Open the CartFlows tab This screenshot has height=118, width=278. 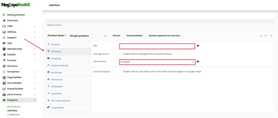pyautogui.click(x=68, y=94)
